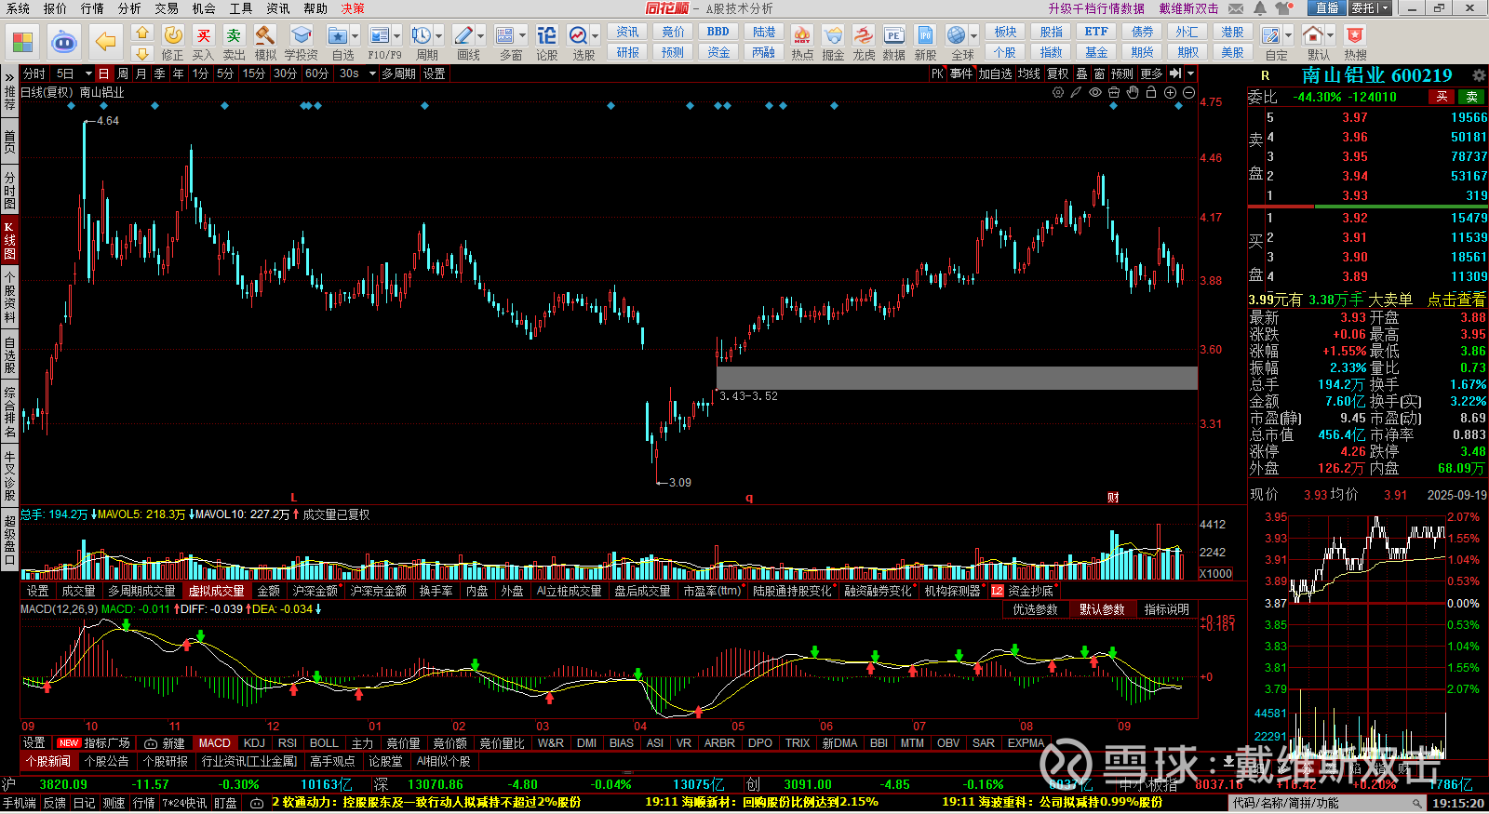This screenshot has height=814, width=1489.
Task: Switch indicator to KDJ tab
Action: (x=254, y=743)
